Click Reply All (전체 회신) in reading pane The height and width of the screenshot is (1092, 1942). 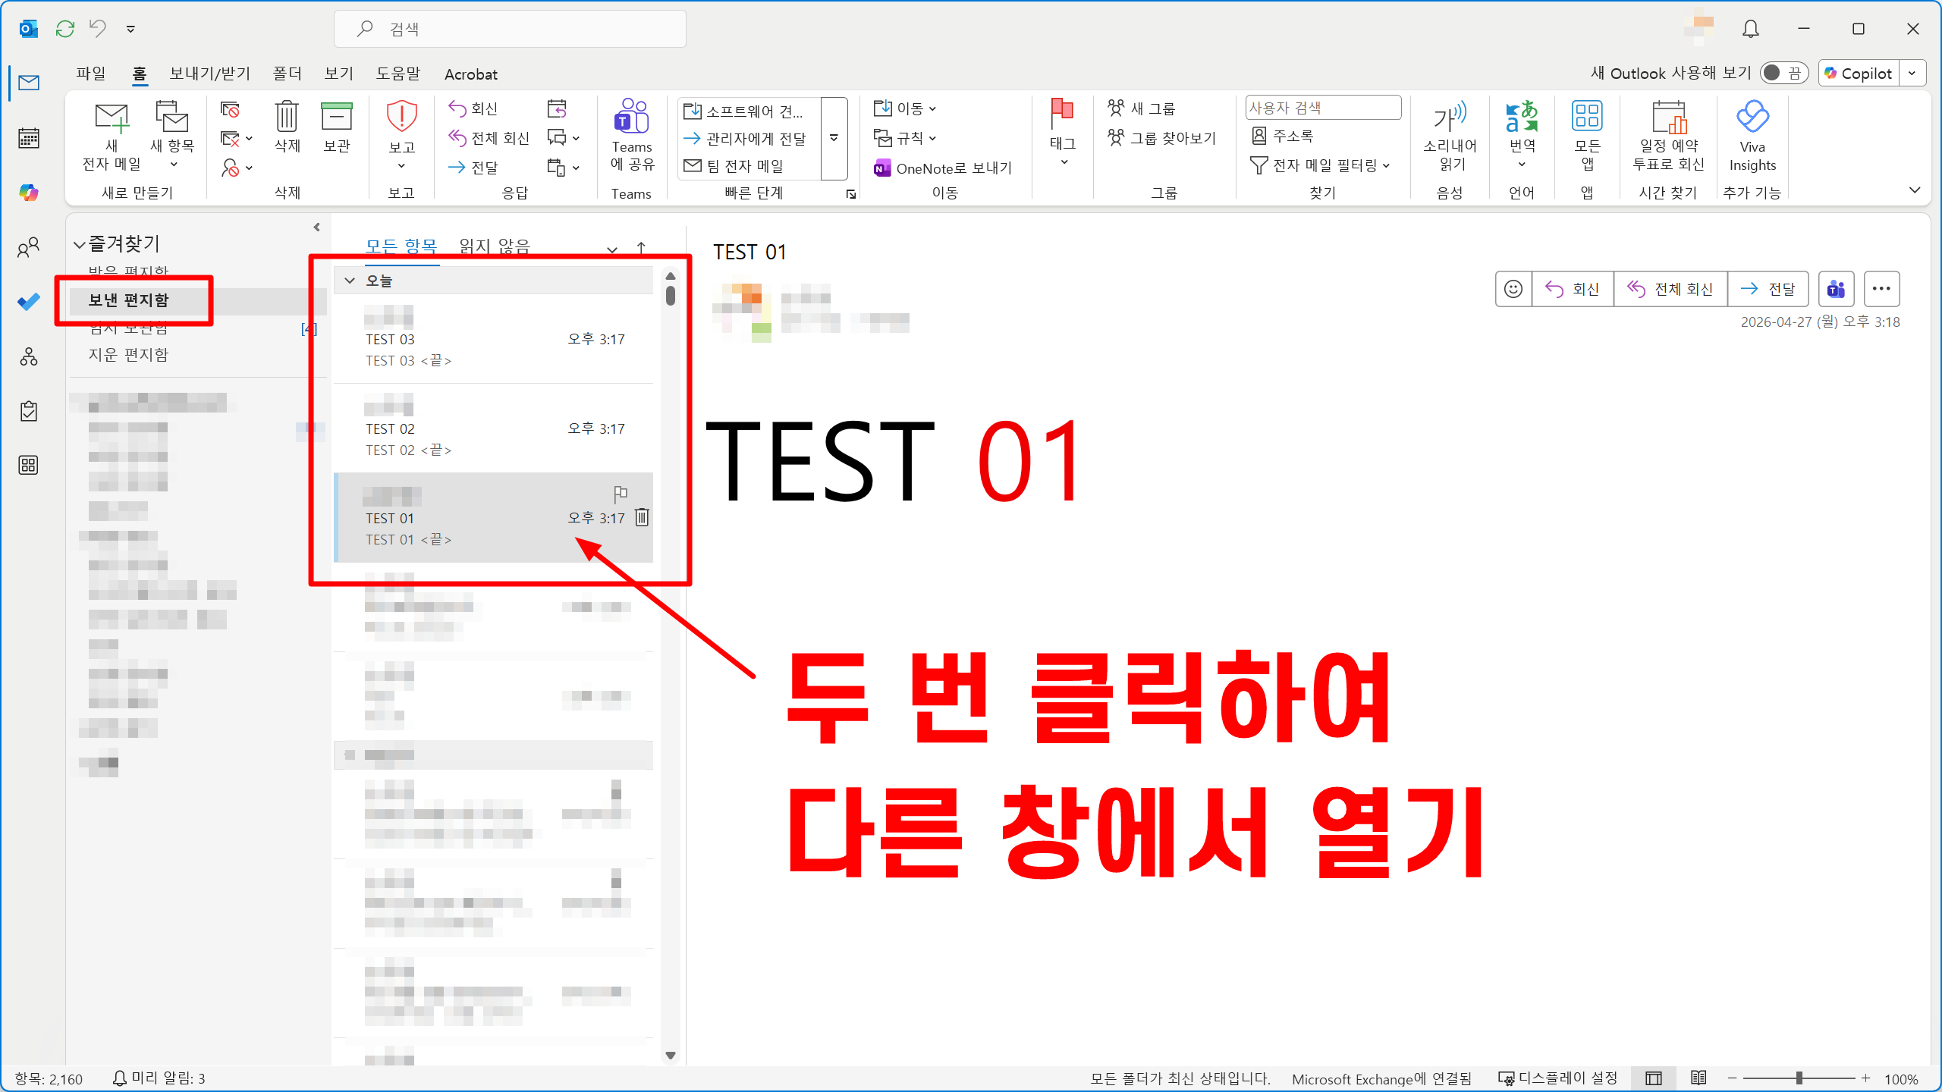pyautogui.click(x=1670, y=289)
